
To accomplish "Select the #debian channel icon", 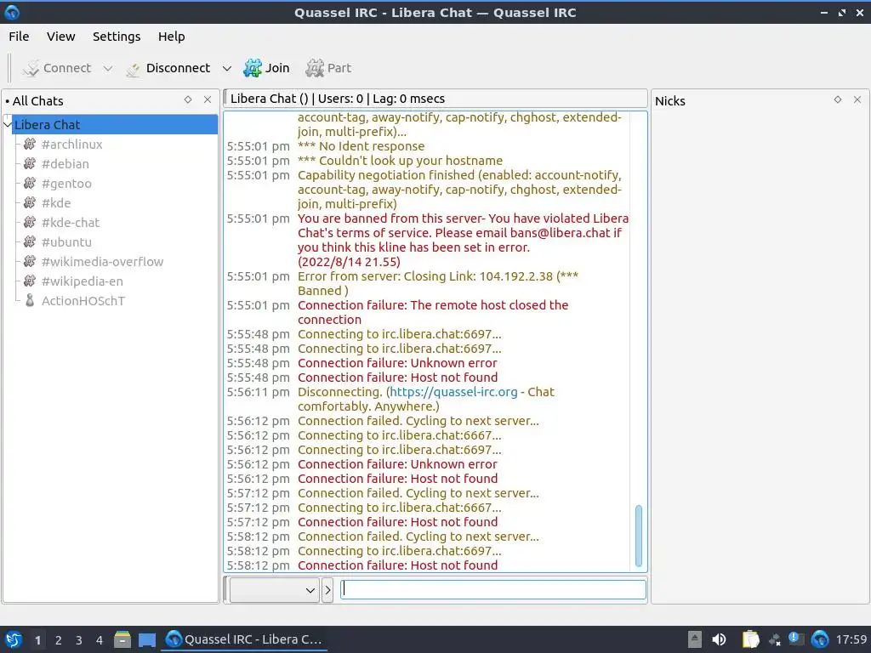I will pos(30,163).
